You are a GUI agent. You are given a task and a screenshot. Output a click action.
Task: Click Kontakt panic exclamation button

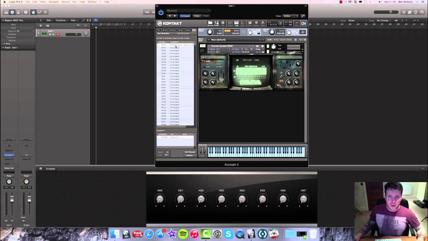pyautogui.click(x=280, y=23)
